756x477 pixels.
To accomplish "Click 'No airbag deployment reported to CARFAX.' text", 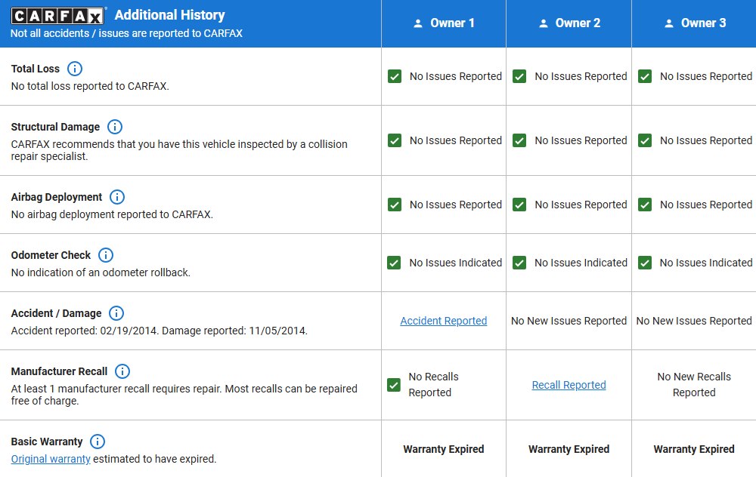I will point(112,214).
